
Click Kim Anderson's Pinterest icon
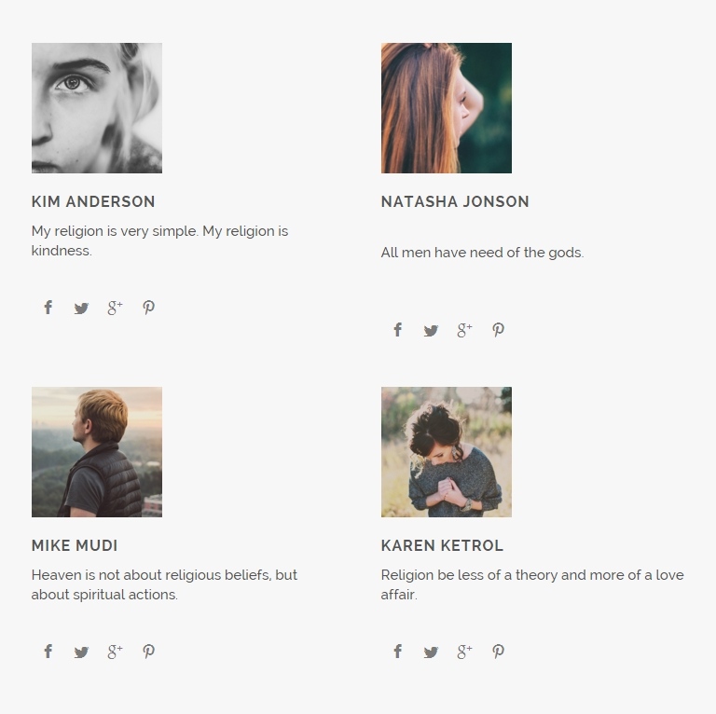(x=148, y=308)
